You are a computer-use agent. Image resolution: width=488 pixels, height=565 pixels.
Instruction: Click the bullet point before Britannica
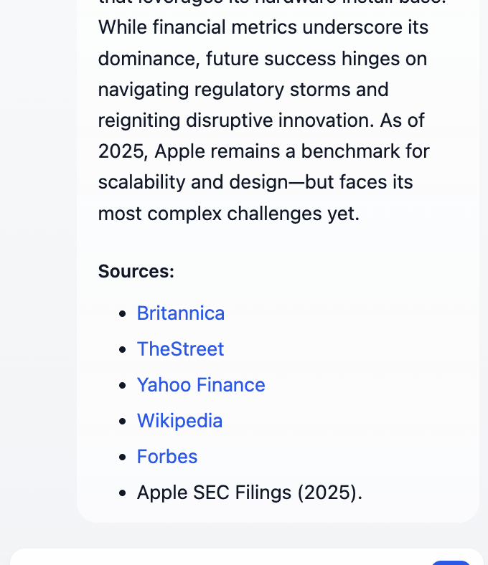click(x=122, y=314)
